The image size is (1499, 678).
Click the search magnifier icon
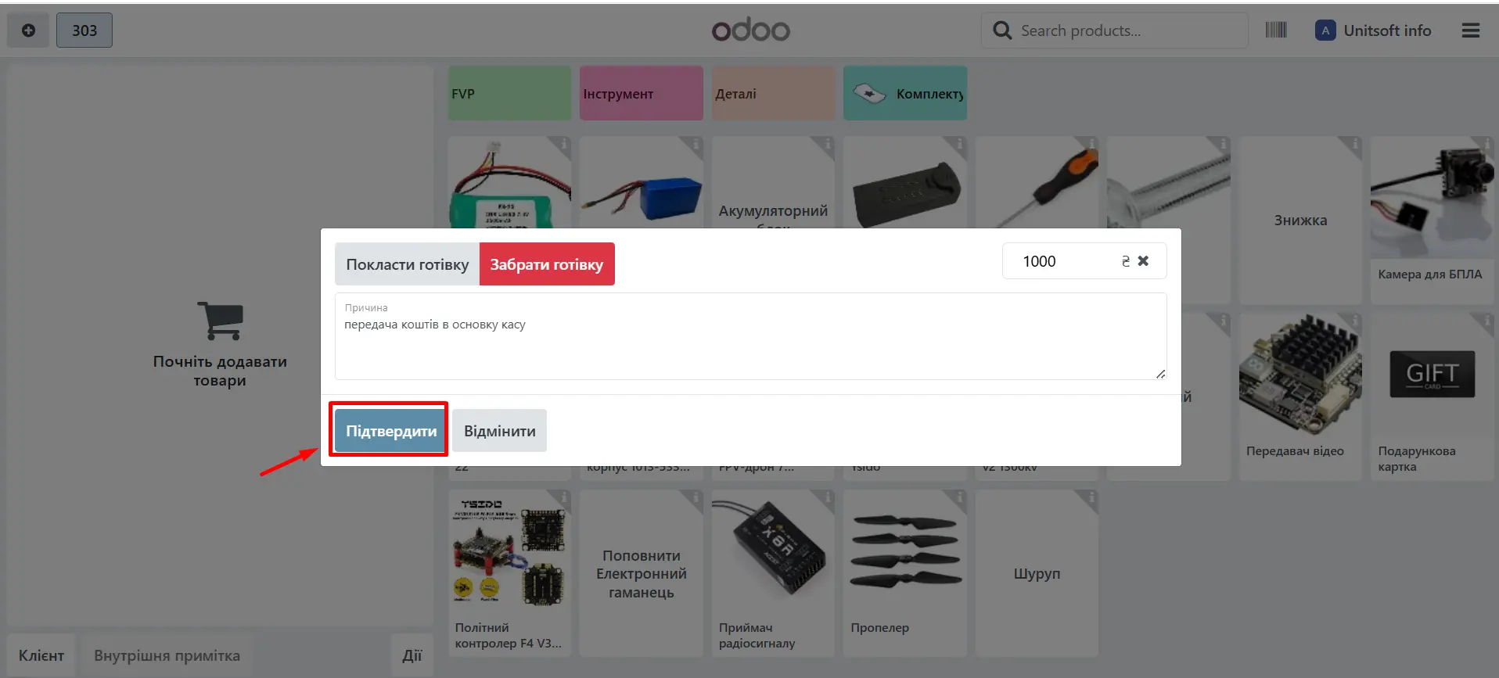coord(1001,30)
